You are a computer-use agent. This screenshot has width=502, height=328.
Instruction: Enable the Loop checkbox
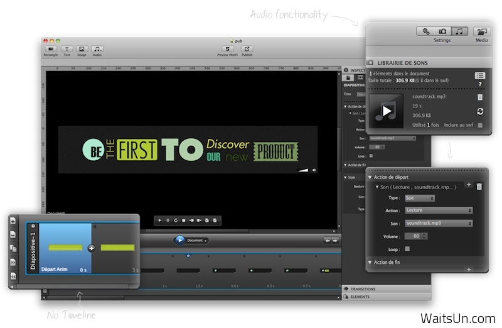click(407, 249)
